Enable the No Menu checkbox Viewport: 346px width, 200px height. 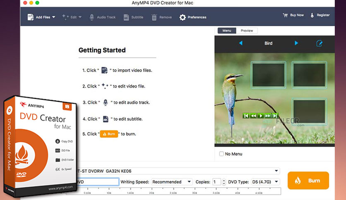pyautogui.click(x=221, y=154)
